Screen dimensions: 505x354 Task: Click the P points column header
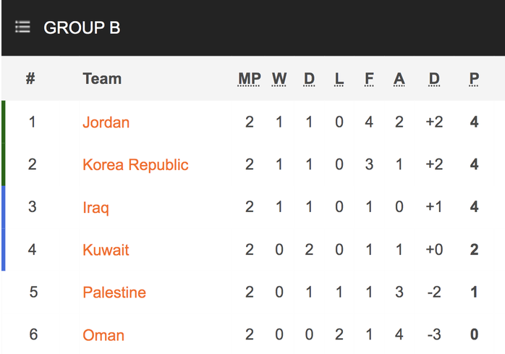coord(474,79)
